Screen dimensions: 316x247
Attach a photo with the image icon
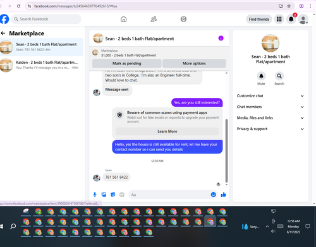point(104,195)
